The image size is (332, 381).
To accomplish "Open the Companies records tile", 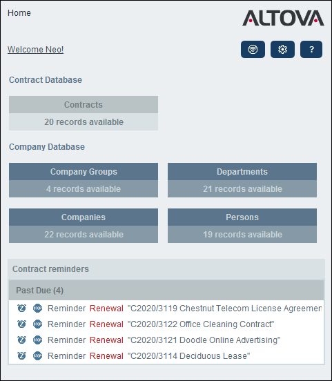I will (84, 226).
